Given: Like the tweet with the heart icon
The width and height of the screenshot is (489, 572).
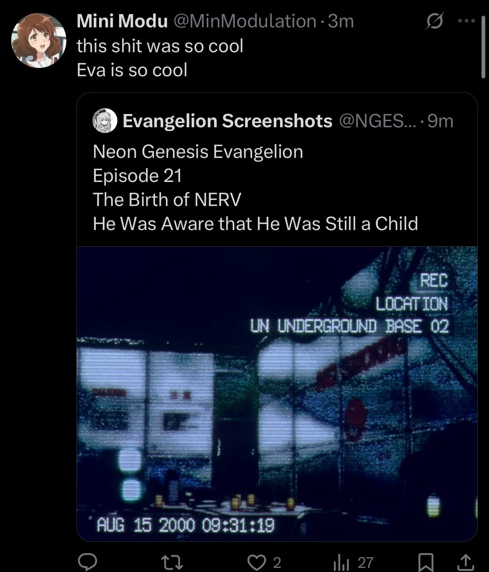Looking at the screenshot, I should (256, 562).
